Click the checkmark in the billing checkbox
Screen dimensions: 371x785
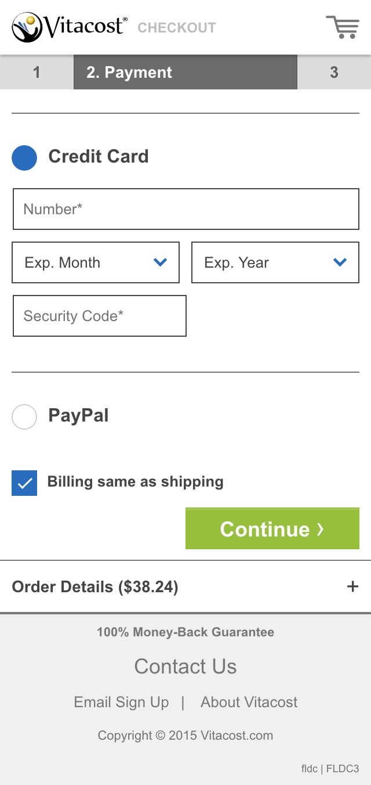(x=24, y=482)
